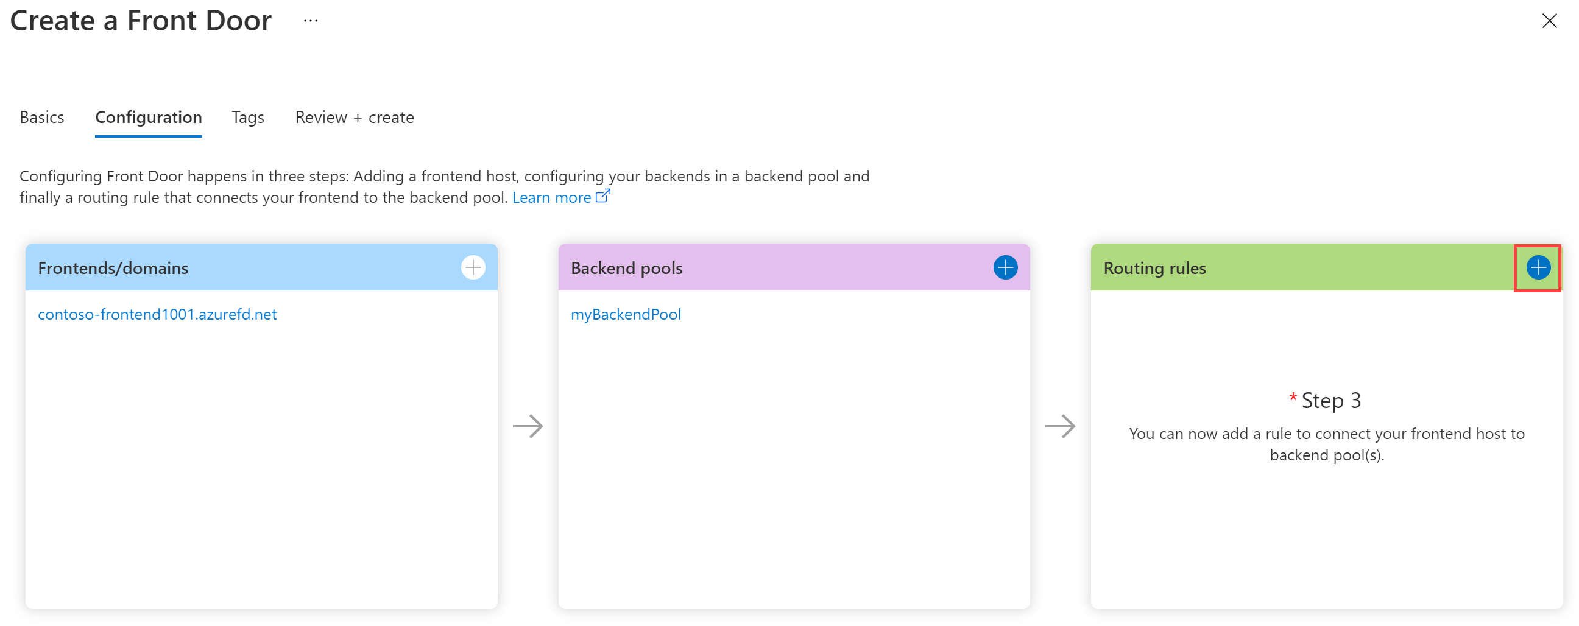Image resolution: width=1579 pixels, height=626 pixels.
Task: Click the plus icon on Frontends/domains header
Action: coord(472,267)
